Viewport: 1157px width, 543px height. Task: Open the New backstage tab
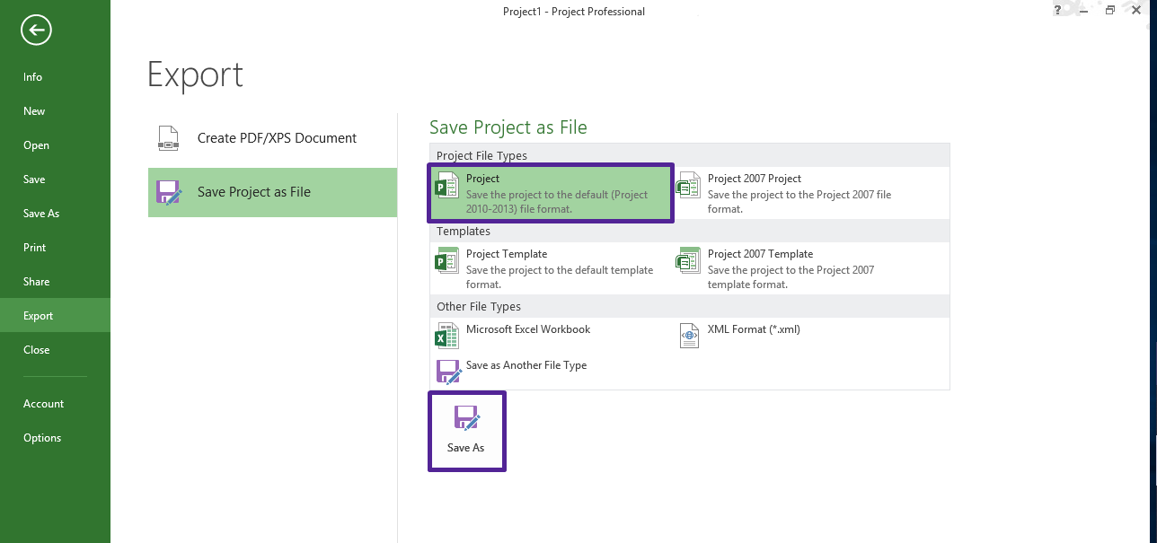click(55, 111)
